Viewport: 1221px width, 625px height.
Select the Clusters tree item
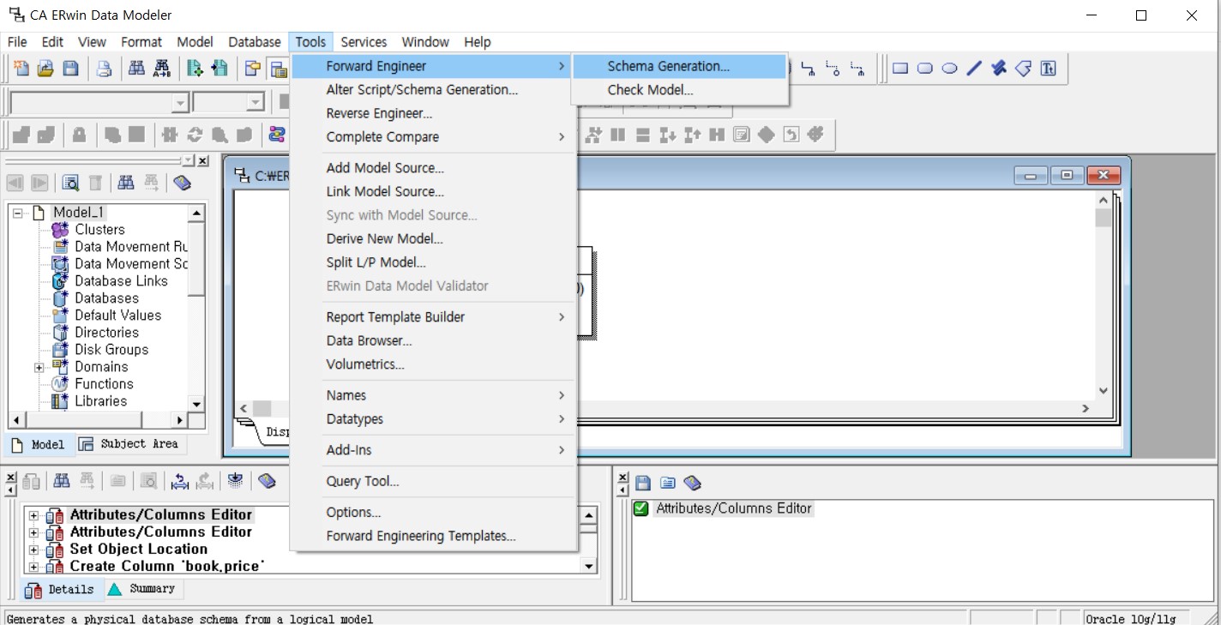99,230
